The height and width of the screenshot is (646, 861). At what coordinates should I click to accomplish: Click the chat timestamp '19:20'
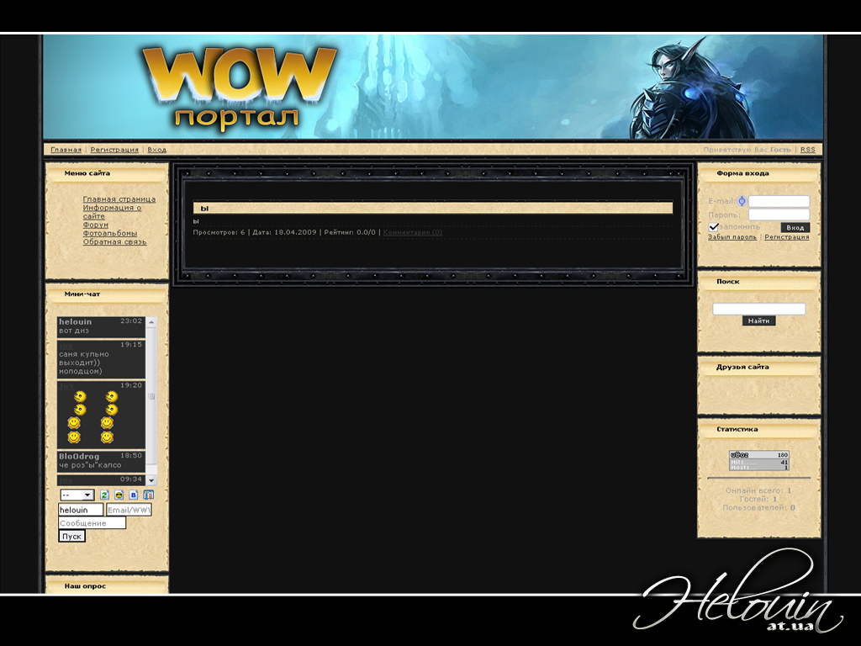(x=131, y=385)
